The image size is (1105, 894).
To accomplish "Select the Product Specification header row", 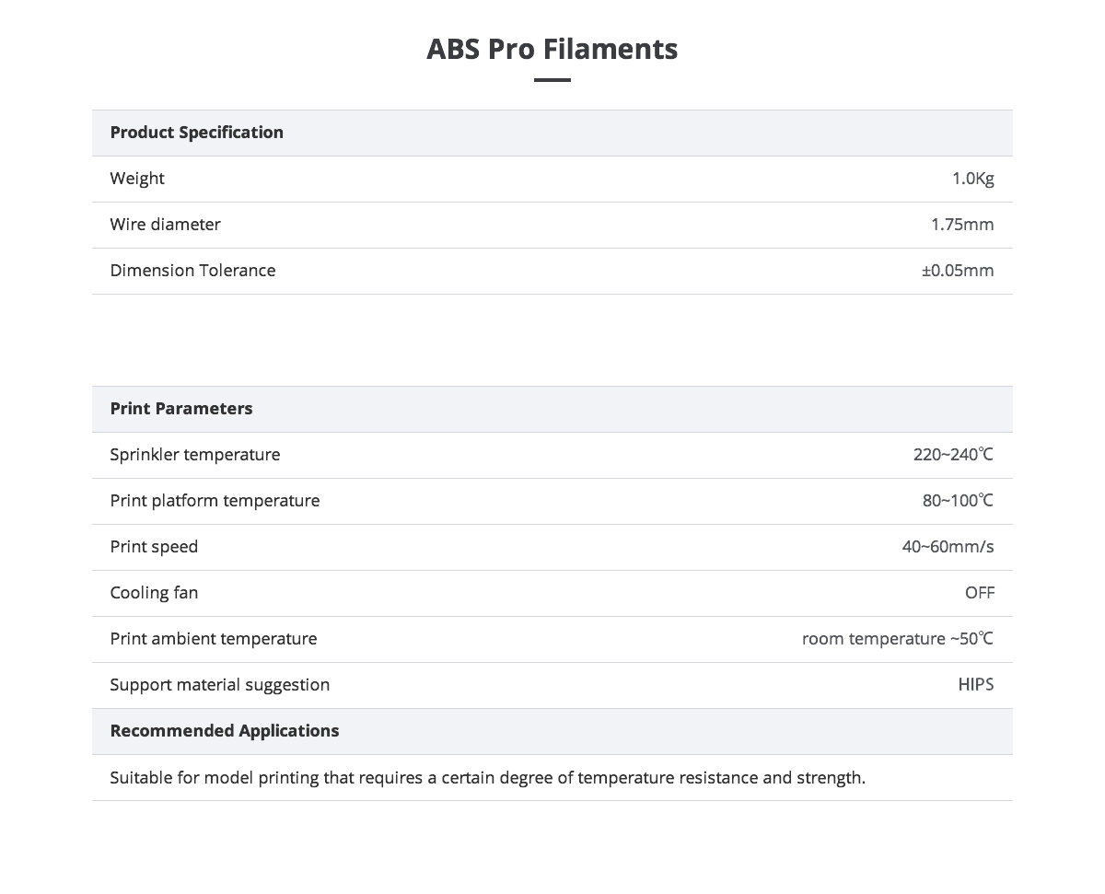I will 552,133.
